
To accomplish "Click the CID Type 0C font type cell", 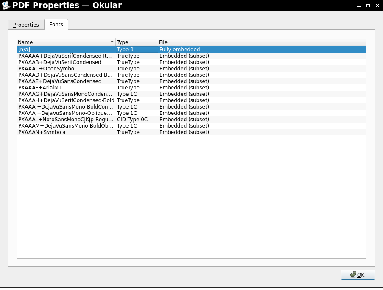I will click(132, 120).
